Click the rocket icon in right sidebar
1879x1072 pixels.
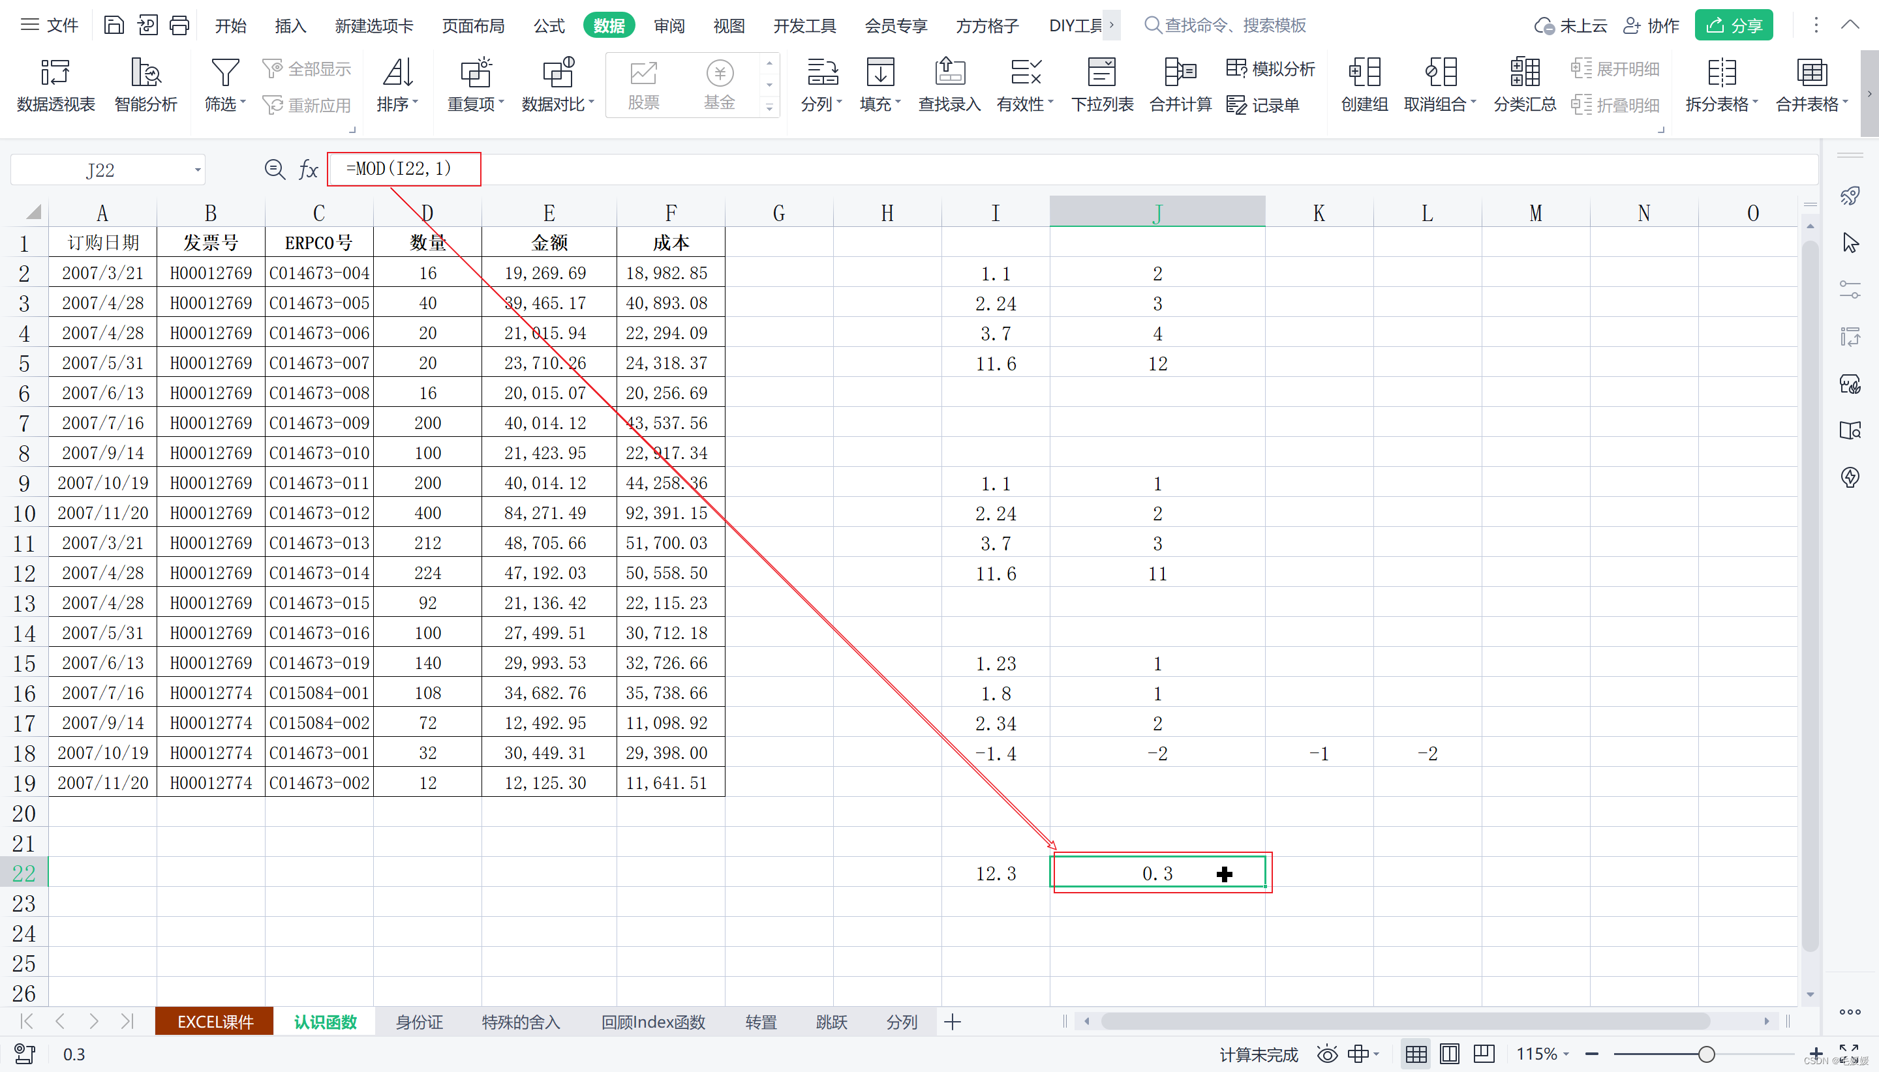(1850, 196)
